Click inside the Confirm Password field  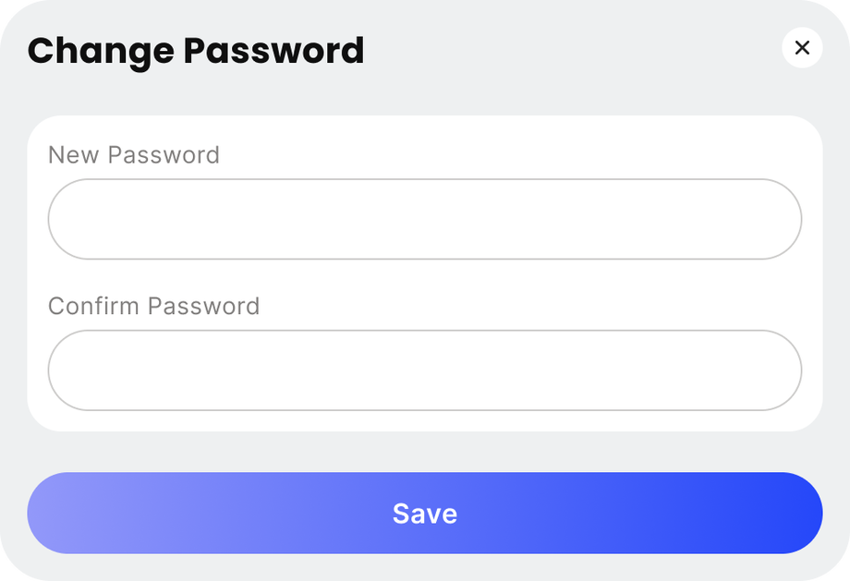pyautogui.click(x=424, y=370)
